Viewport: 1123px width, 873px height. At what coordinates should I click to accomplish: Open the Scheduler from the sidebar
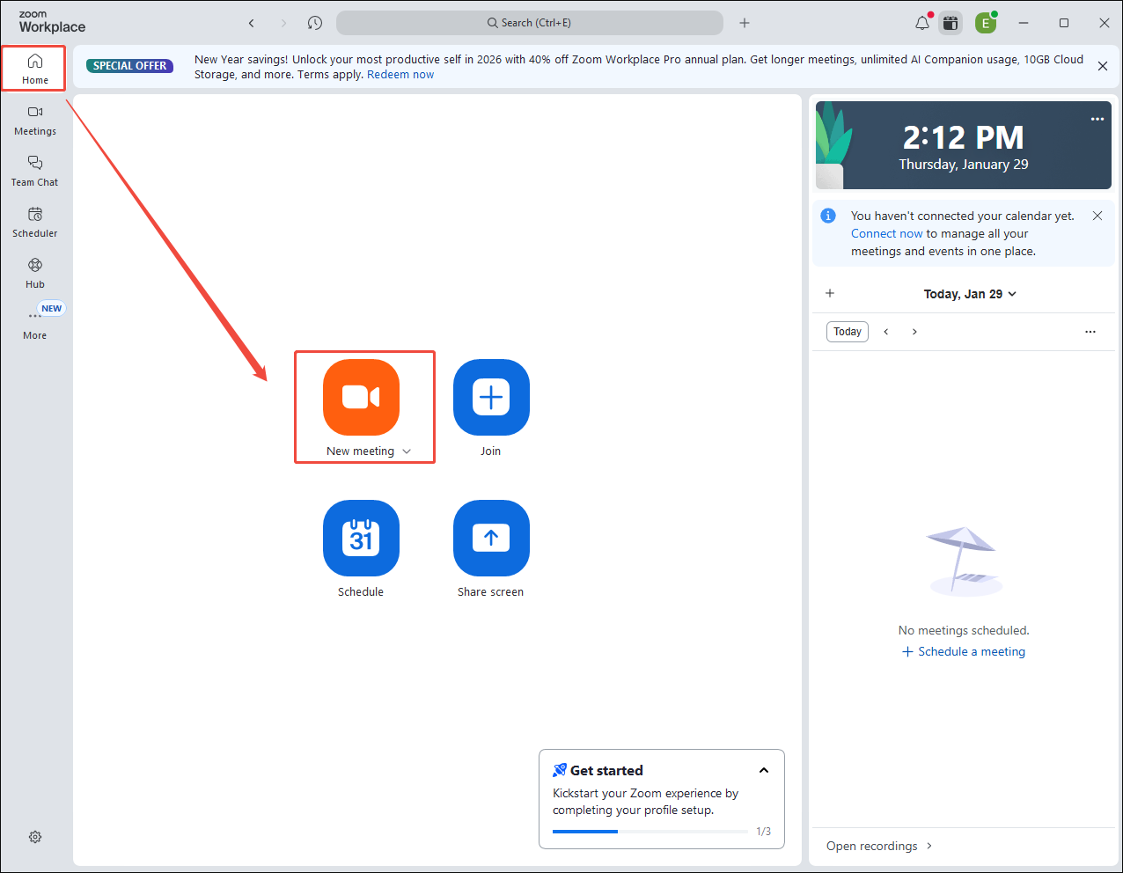[34, 222]
